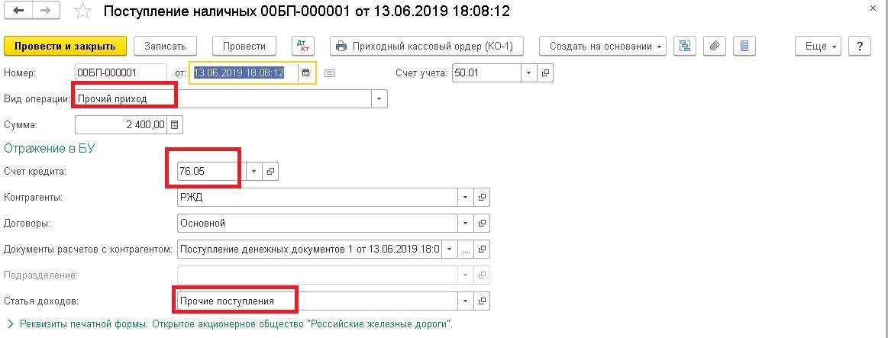Viewport: 888px width, 338px height.
Task: Open the settlement document card icon
Action: point(482,249)
